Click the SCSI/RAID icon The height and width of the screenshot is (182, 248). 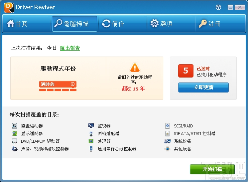point(167,126)
